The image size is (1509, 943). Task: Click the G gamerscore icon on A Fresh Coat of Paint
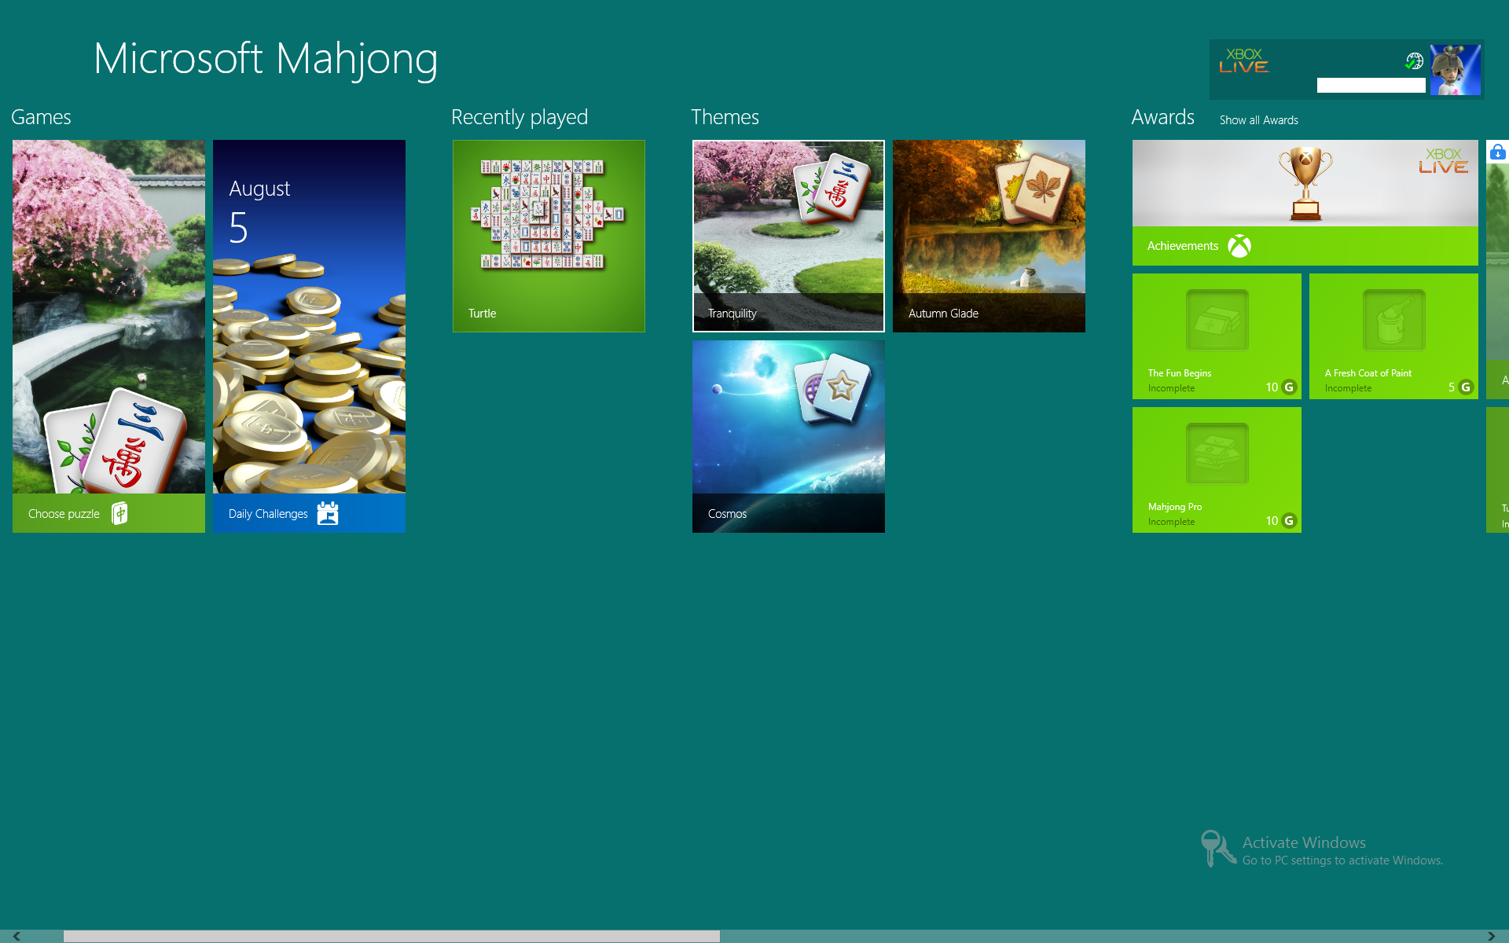click(x=1466, y=387)
